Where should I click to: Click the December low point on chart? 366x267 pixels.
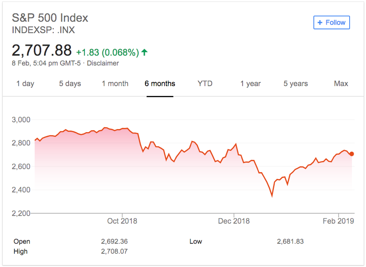(x=272, y=196)
